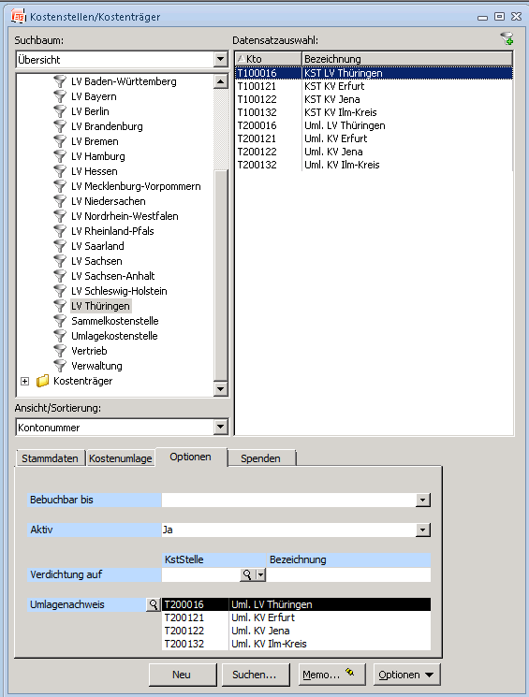The height and width of the screenshot is (697, 529).
Task: Expand the Kostenträger tree node
Action: coord(25,382)
